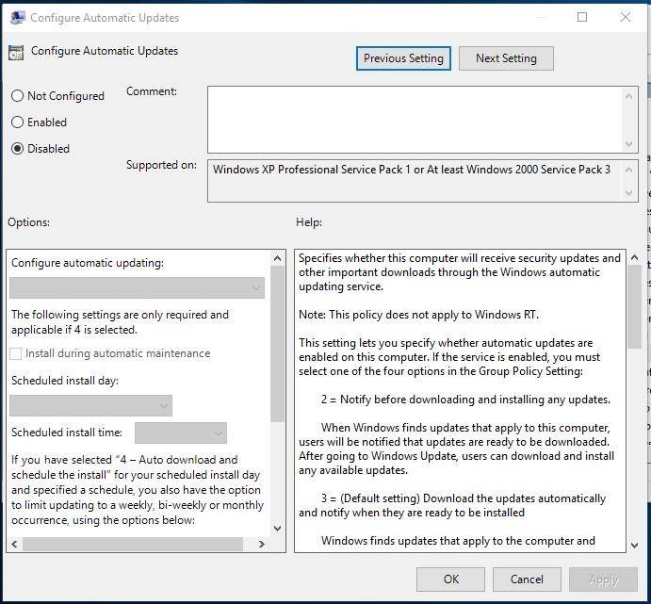
Task: Click the 'Supported on:' label
Action: [161, 165]
